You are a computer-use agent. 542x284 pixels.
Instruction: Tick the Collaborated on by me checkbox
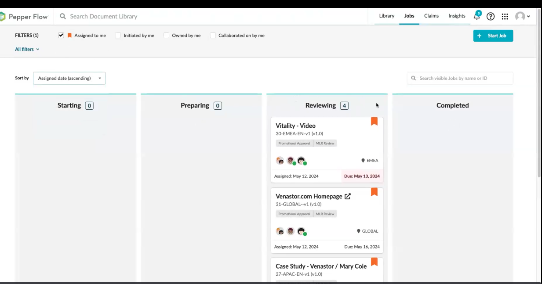click(x=213, y=36)
